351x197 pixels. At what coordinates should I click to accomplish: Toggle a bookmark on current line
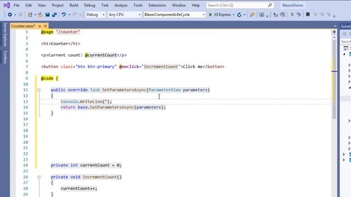tap(308, 15)
